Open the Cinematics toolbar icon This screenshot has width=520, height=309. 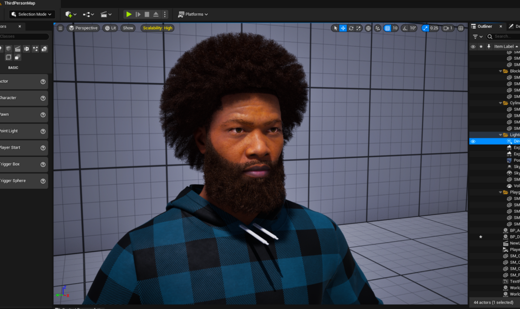coord(104,14)
